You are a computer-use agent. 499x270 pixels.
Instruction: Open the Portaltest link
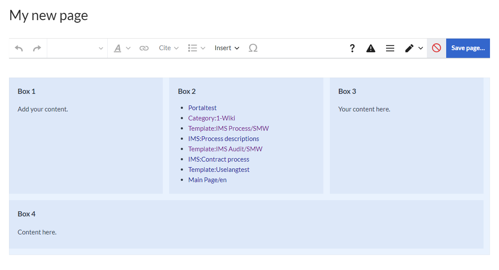point(202,108)
